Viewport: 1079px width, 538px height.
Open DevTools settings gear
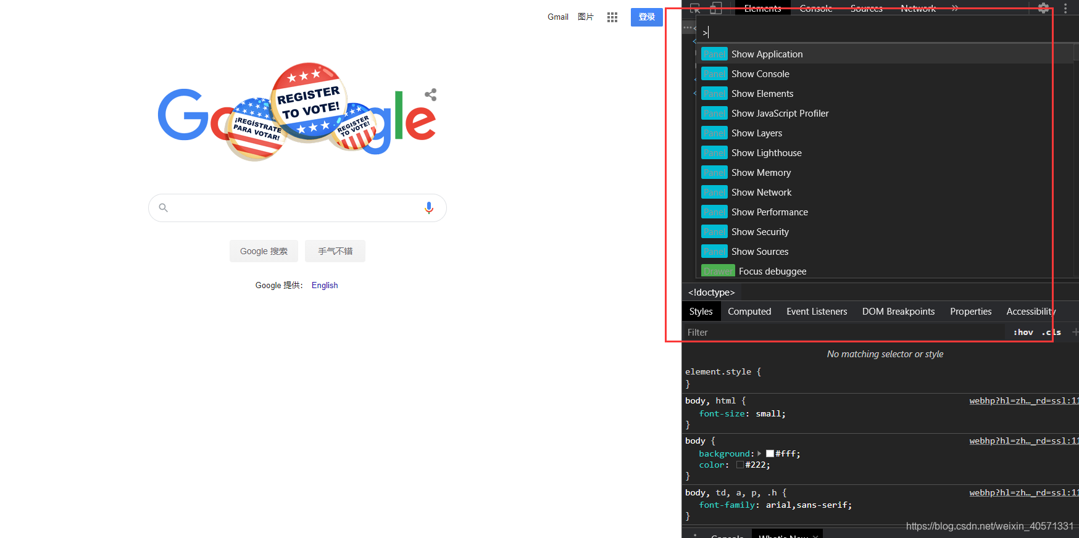pos(1043,8)
